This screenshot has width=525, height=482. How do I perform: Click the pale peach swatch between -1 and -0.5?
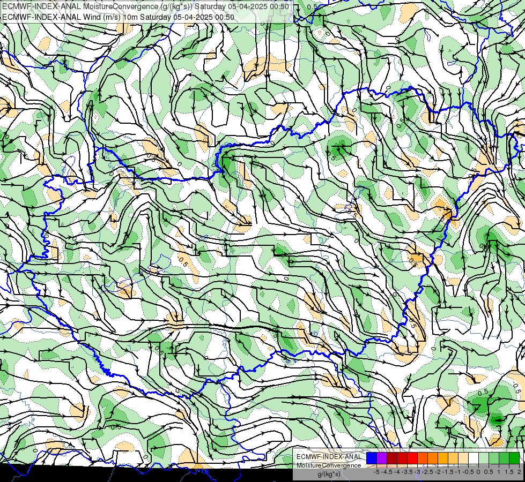pyautogui.click(x=463, y=458)
